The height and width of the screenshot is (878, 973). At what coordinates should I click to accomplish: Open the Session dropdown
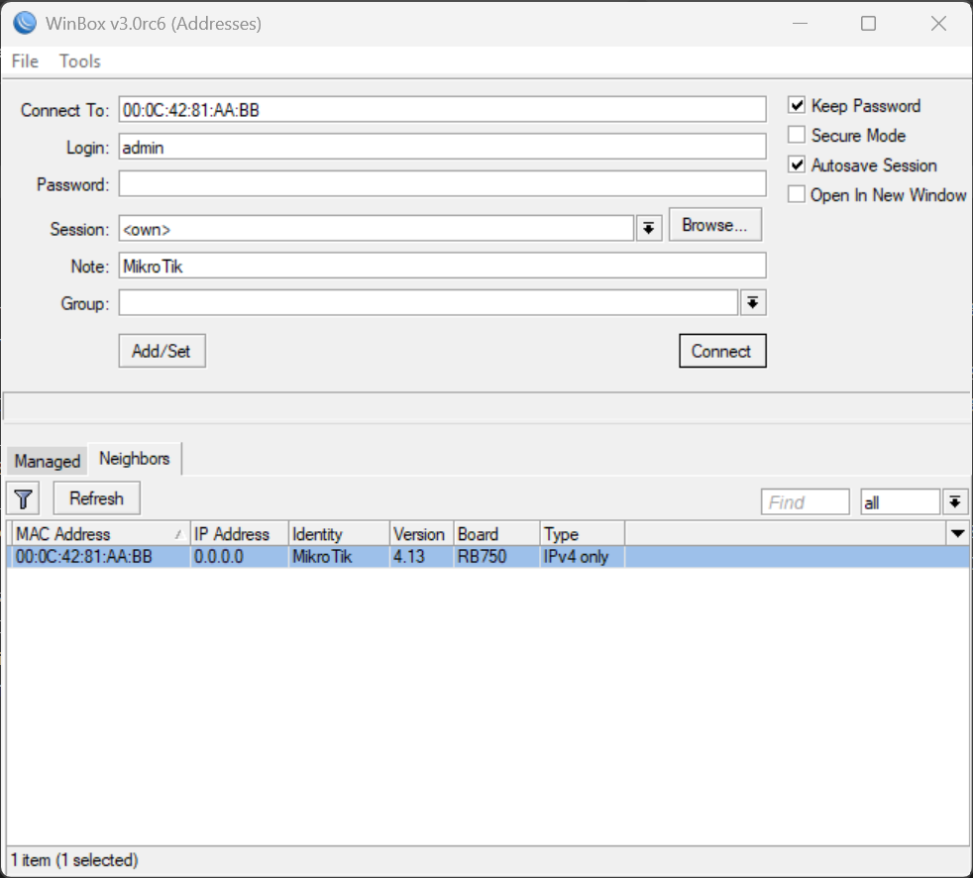(x=649, y=228)
